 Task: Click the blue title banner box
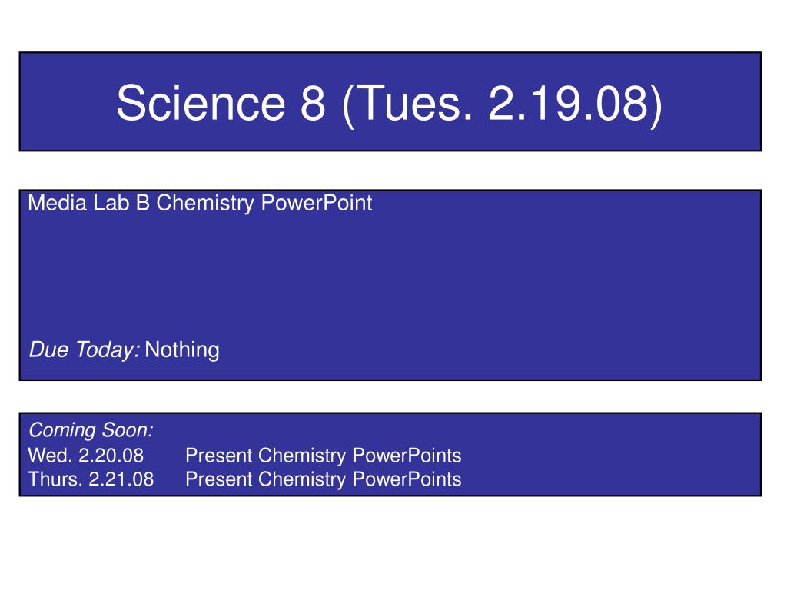pyautogui.click(x=390, y=101)
